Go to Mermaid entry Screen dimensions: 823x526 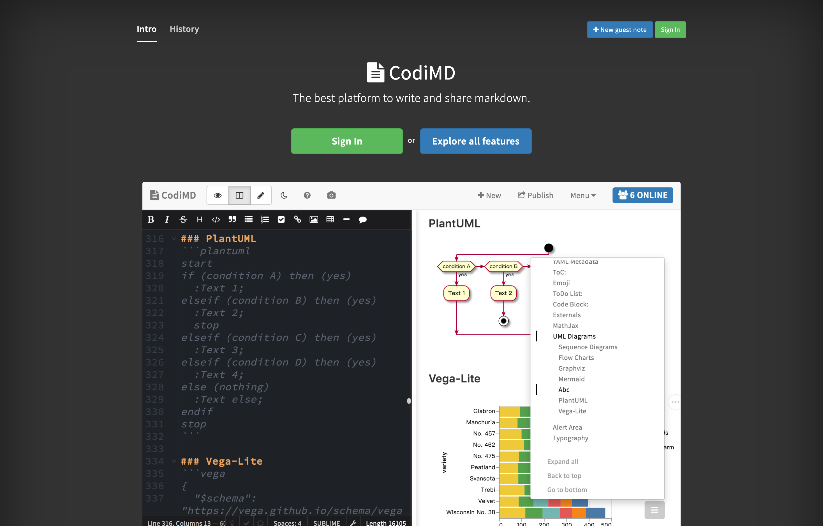point(571,379)
